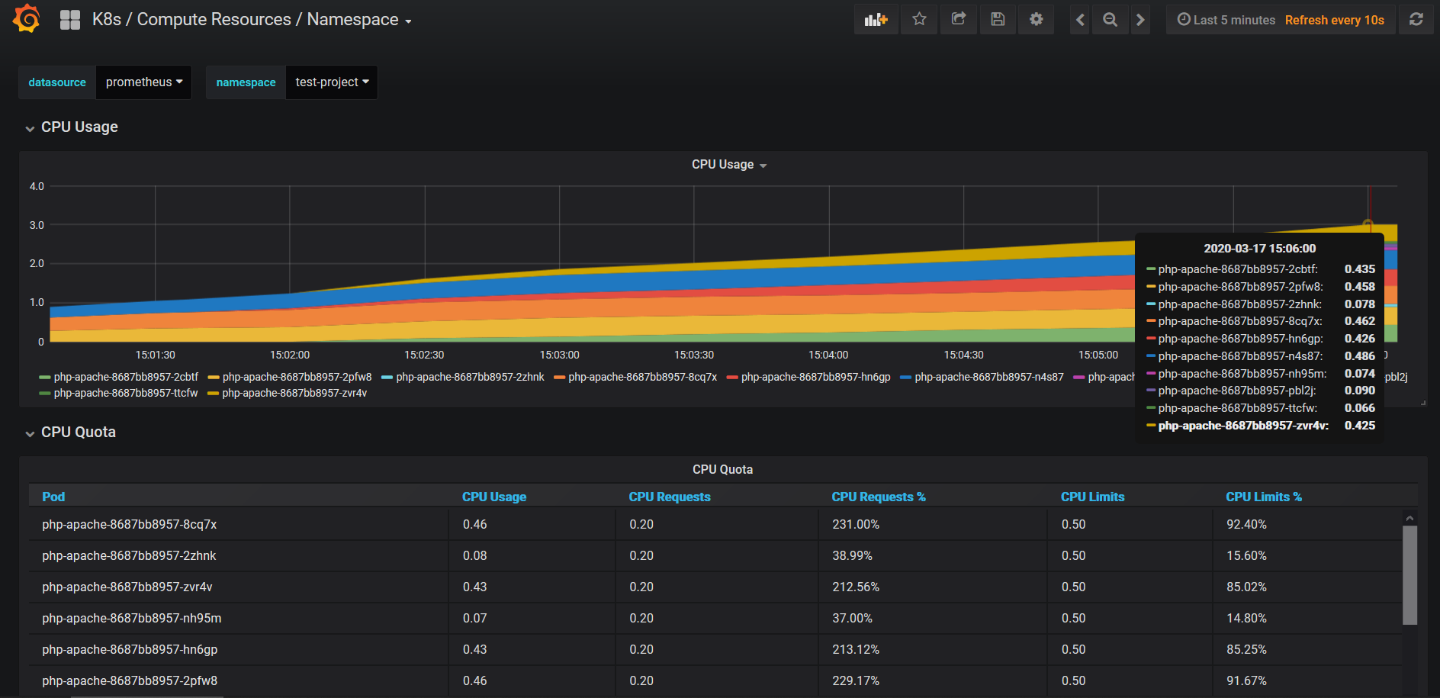Open dashboard settings gear

(x=1036, y=20)
